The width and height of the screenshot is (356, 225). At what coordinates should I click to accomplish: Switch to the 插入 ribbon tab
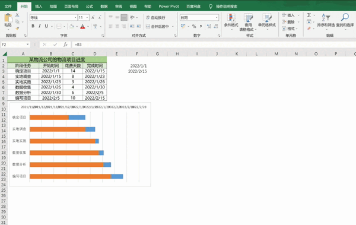[39, 7]
